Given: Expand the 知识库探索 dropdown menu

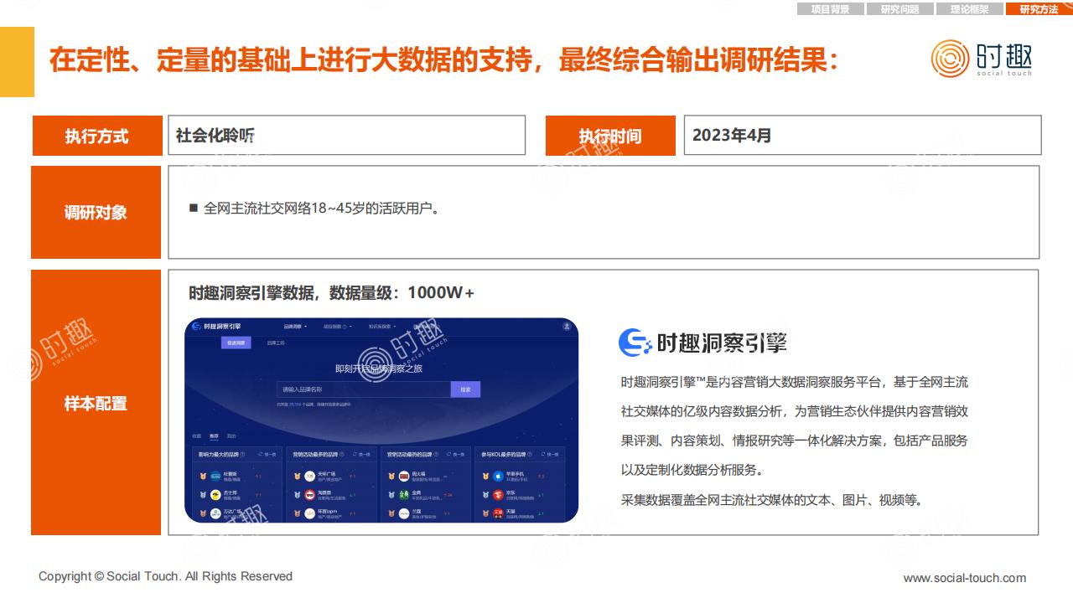Looking at the screenshot, I should (382, 327).
